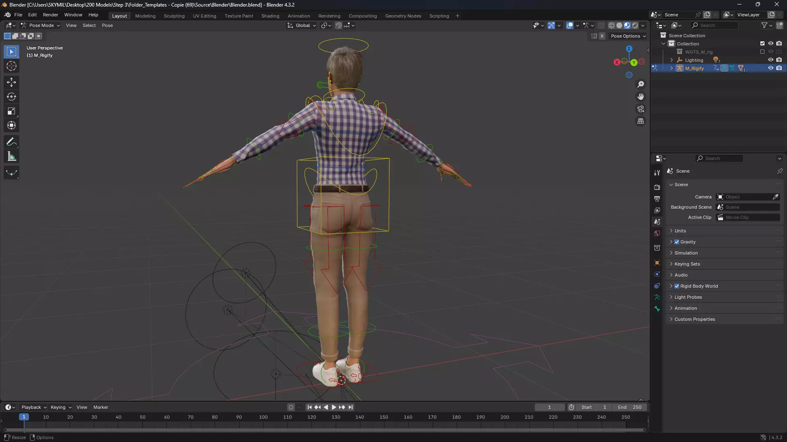The height and width of the screenshot is (442, 787).
Task: Disable the Rigid Body World checkbox
Action: [x=677, y=286]
